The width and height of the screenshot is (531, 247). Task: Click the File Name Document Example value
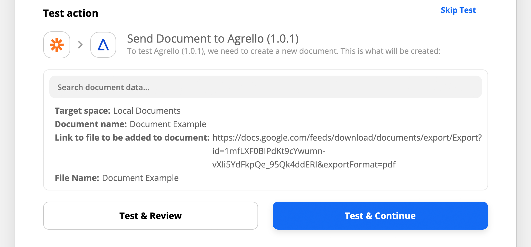click(x=140, y=178)
